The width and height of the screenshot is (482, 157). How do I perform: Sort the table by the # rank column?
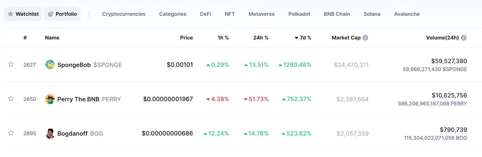25,38
